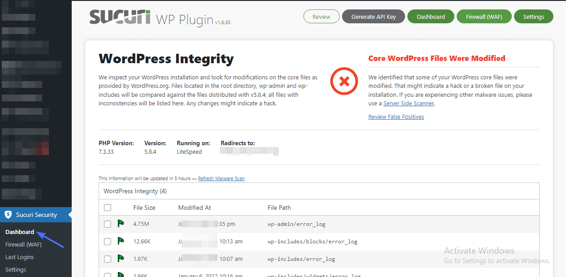Screen dimensions: 566x277
Task: Click the green Settings header button
Action: click(533, 17)
